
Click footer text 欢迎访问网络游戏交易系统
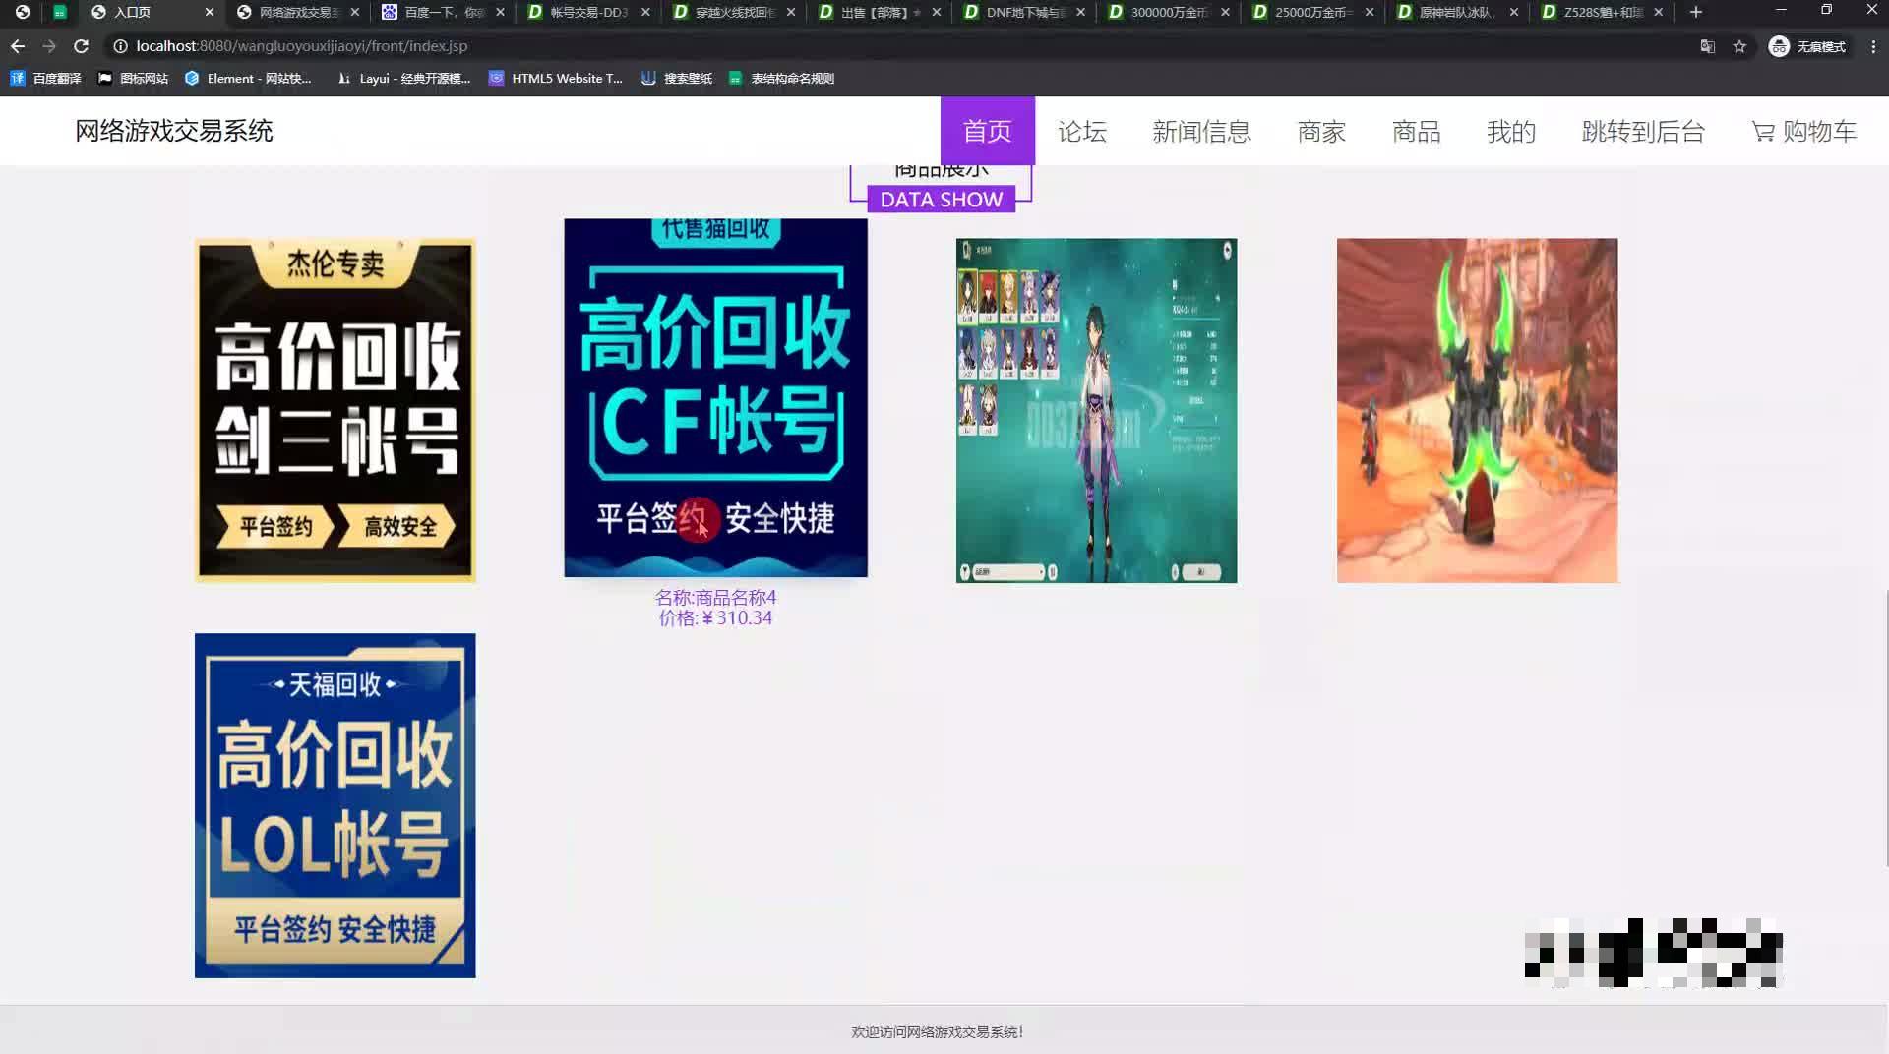coord(938,1032)
